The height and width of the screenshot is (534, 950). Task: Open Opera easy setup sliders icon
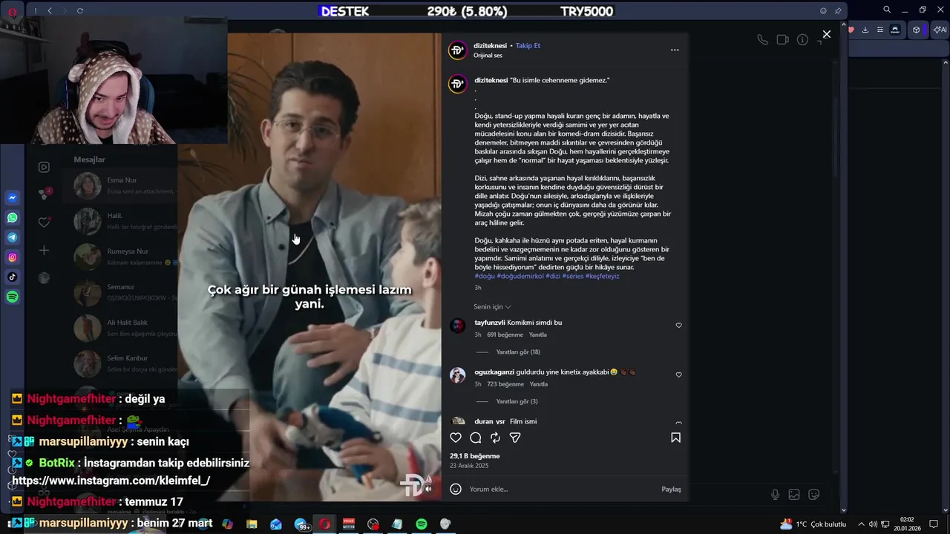coord(880,30)
